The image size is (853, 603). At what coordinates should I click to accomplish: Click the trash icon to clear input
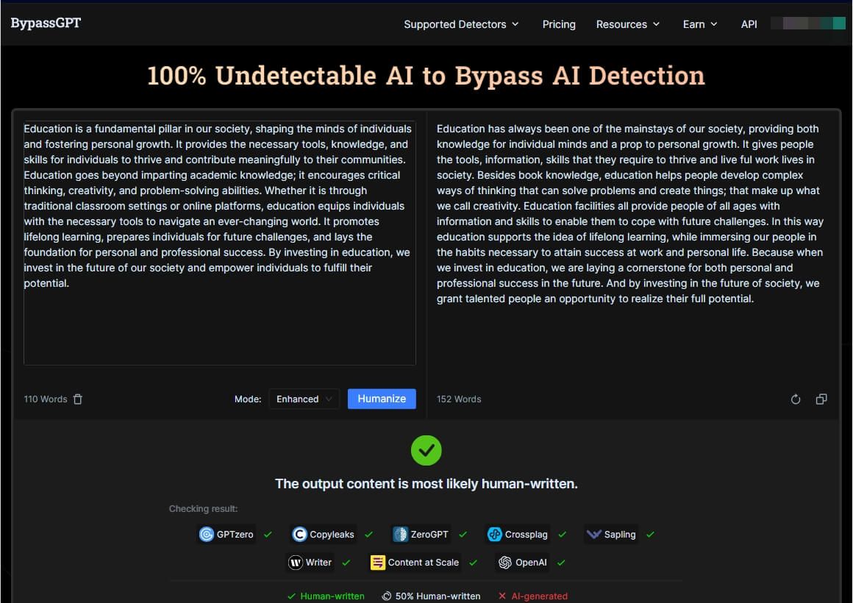[78, 399]
